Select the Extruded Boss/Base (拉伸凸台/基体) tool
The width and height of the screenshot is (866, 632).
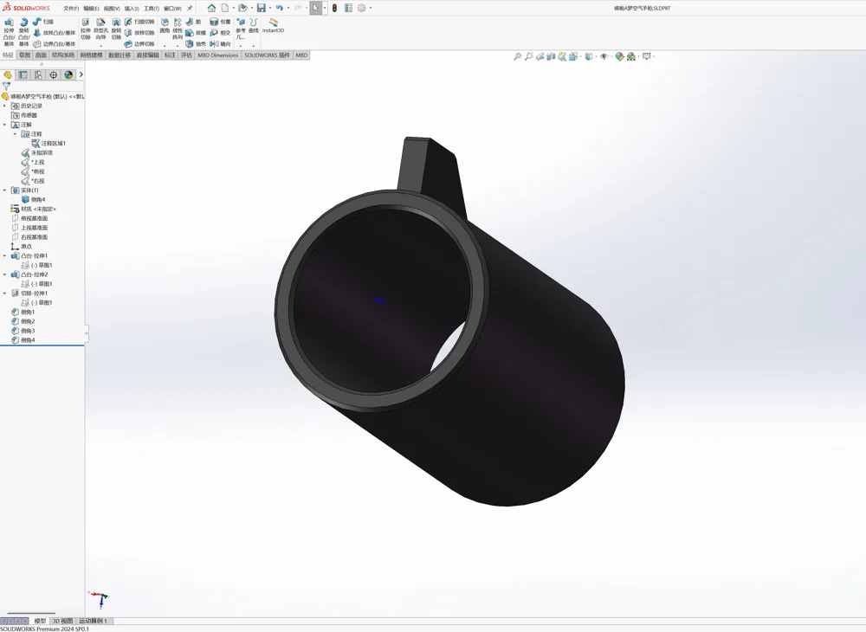[x=9, y=32]
